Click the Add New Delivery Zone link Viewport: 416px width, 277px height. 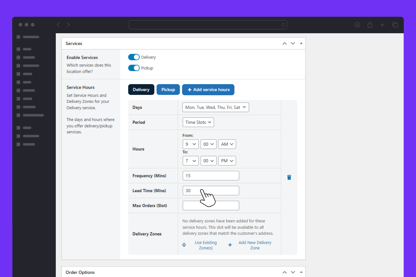(255, 245)
